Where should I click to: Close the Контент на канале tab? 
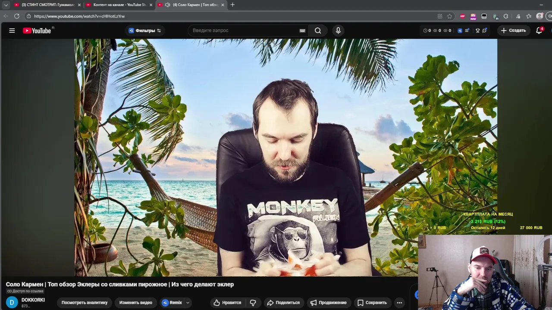(x=151, y=5)
